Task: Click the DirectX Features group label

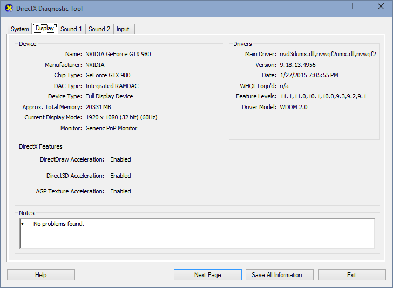Action: click(40, 146)
